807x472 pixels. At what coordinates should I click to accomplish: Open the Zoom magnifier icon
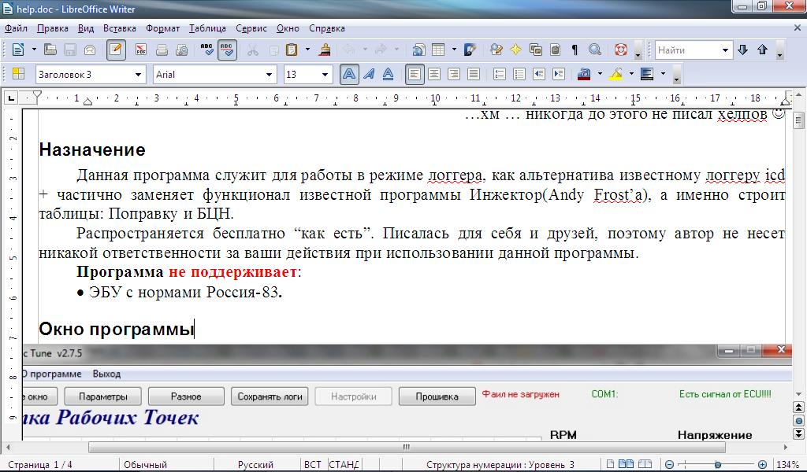595,50
